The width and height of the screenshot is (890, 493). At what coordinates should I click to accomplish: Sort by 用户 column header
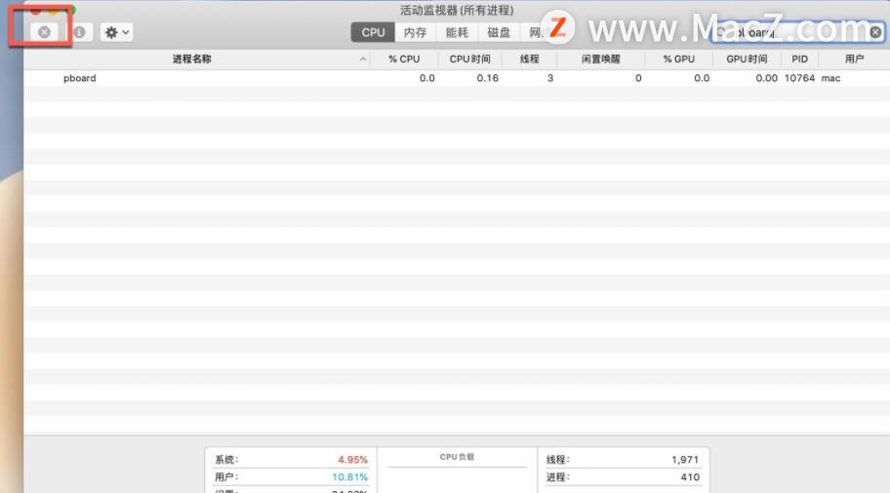coord(854,60)
